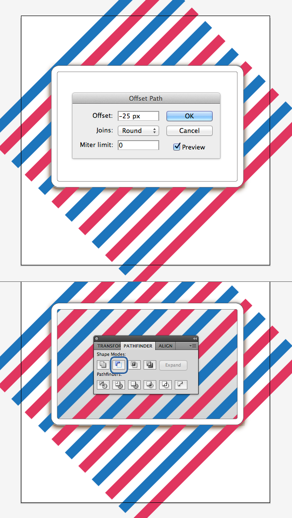Switch to the Align tab
The height and width of the screenshot is (518, 292).
165,346
